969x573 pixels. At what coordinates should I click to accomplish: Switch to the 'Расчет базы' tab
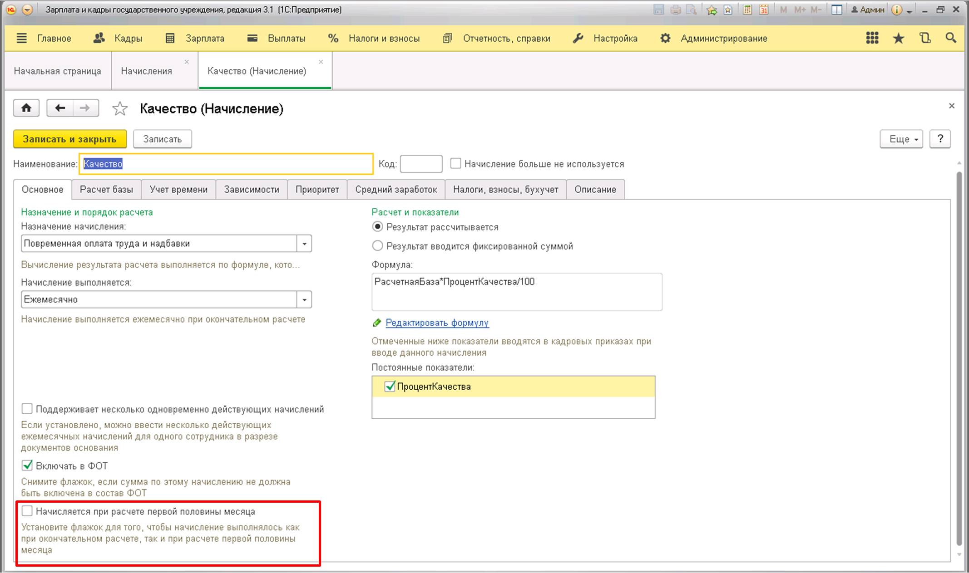106,190
